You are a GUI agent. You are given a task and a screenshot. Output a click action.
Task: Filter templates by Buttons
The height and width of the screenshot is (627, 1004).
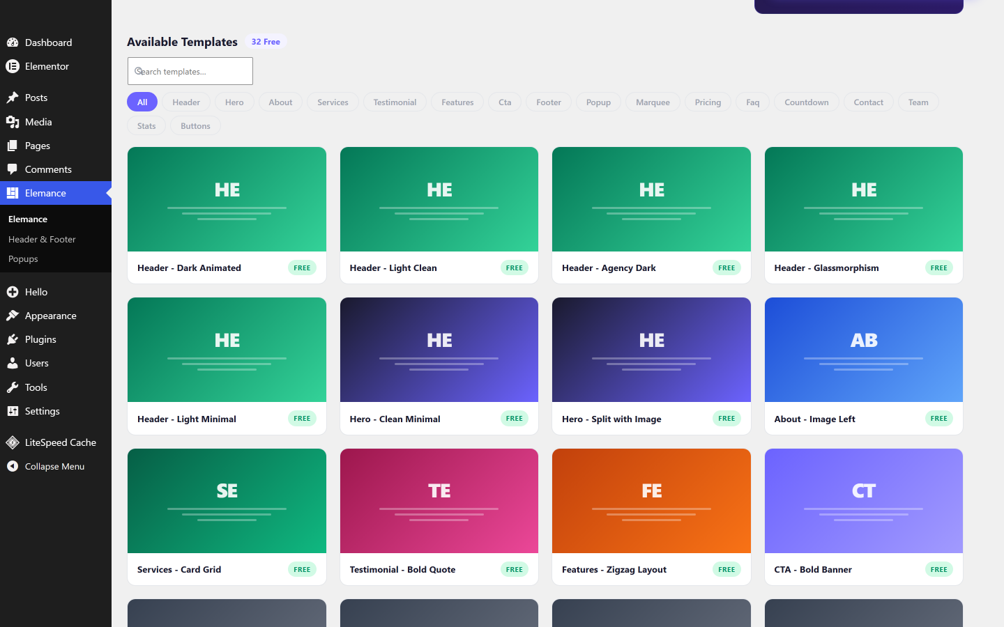point(195,125)
